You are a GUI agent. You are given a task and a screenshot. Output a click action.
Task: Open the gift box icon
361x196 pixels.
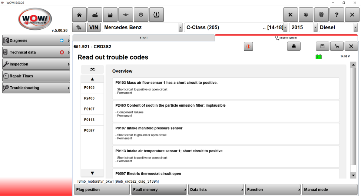coord(321,15)
